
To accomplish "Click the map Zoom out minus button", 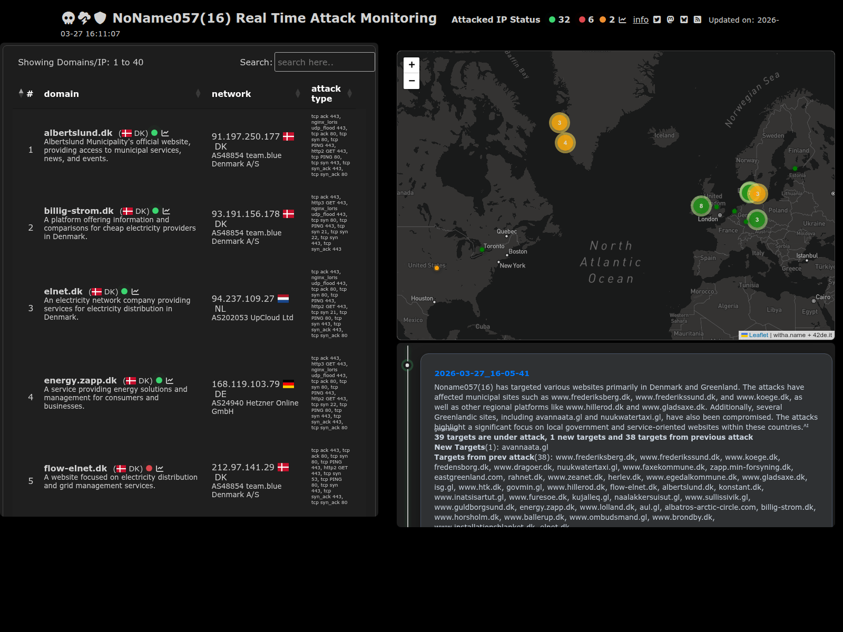I will point(411,81).
